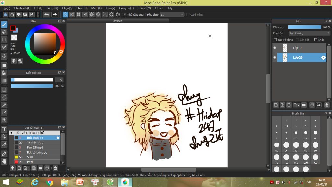Delete brush with trash icon in brush panel
Image resolution: width=332 pixels, height=187 pixels.
55,168
